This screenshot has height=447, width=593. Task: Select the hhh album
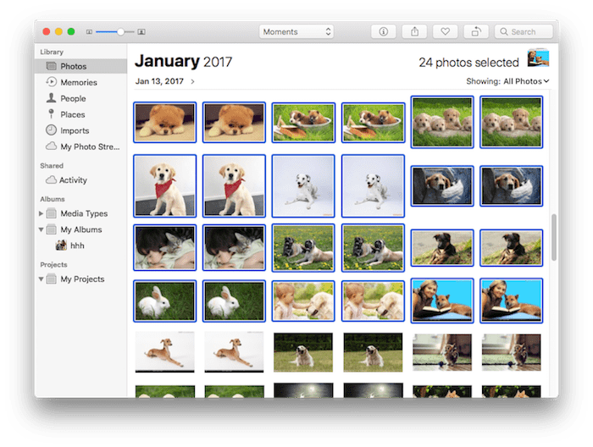click(x=77, y=246)
